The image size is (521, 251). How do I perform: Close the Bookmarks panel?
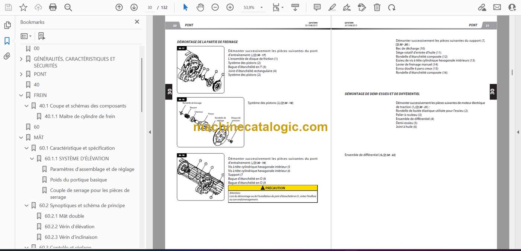[137, 22]
